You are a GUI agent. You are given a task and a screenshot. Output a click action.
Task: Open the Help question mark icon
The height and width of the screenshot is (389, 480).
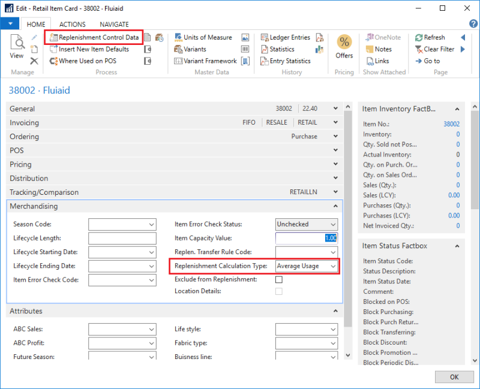pyautogui.click(x=473, y=23)
